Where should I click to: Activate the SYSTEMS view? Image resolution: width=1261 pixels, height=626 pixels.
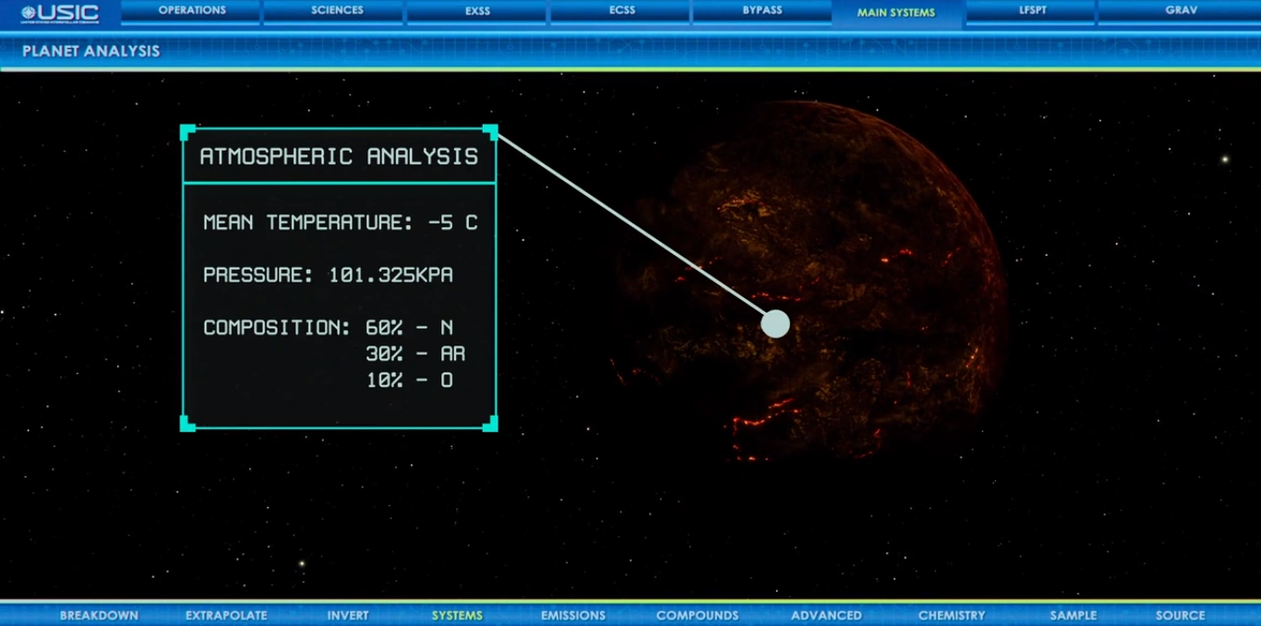tap(457, 615)
